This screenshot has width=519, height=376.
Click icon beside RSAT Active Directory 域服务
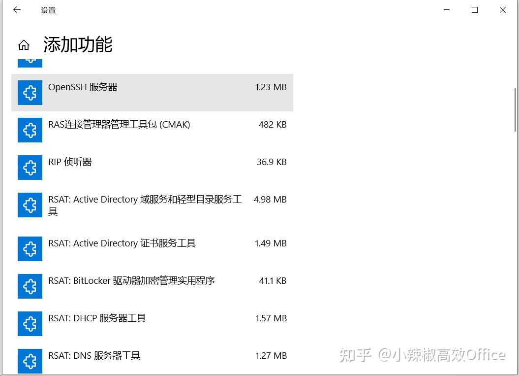30,205
